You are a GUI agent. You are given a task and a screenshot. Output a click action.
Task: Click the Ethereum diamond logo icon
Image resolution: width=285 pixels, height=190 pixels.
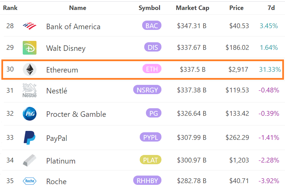pos(30,69)
